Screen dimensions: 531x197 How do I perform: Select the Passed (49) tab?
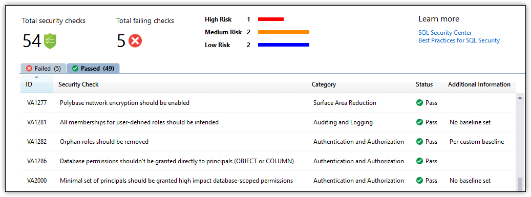[93, 69]
